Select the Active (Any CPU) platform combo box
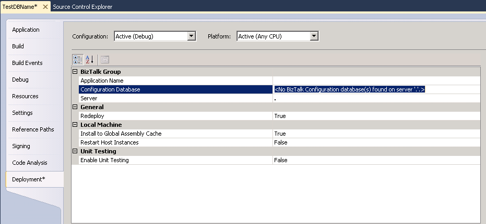 [x=278, y=36]
